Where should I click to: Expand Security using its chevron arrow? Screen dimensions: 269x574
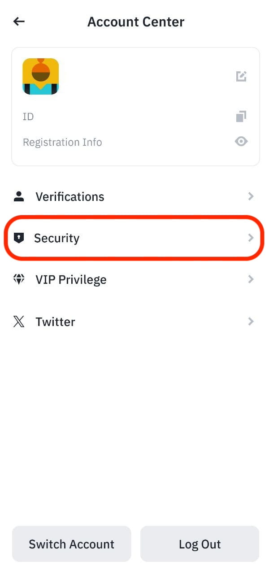pyautogui.click(x=251, y=238)
